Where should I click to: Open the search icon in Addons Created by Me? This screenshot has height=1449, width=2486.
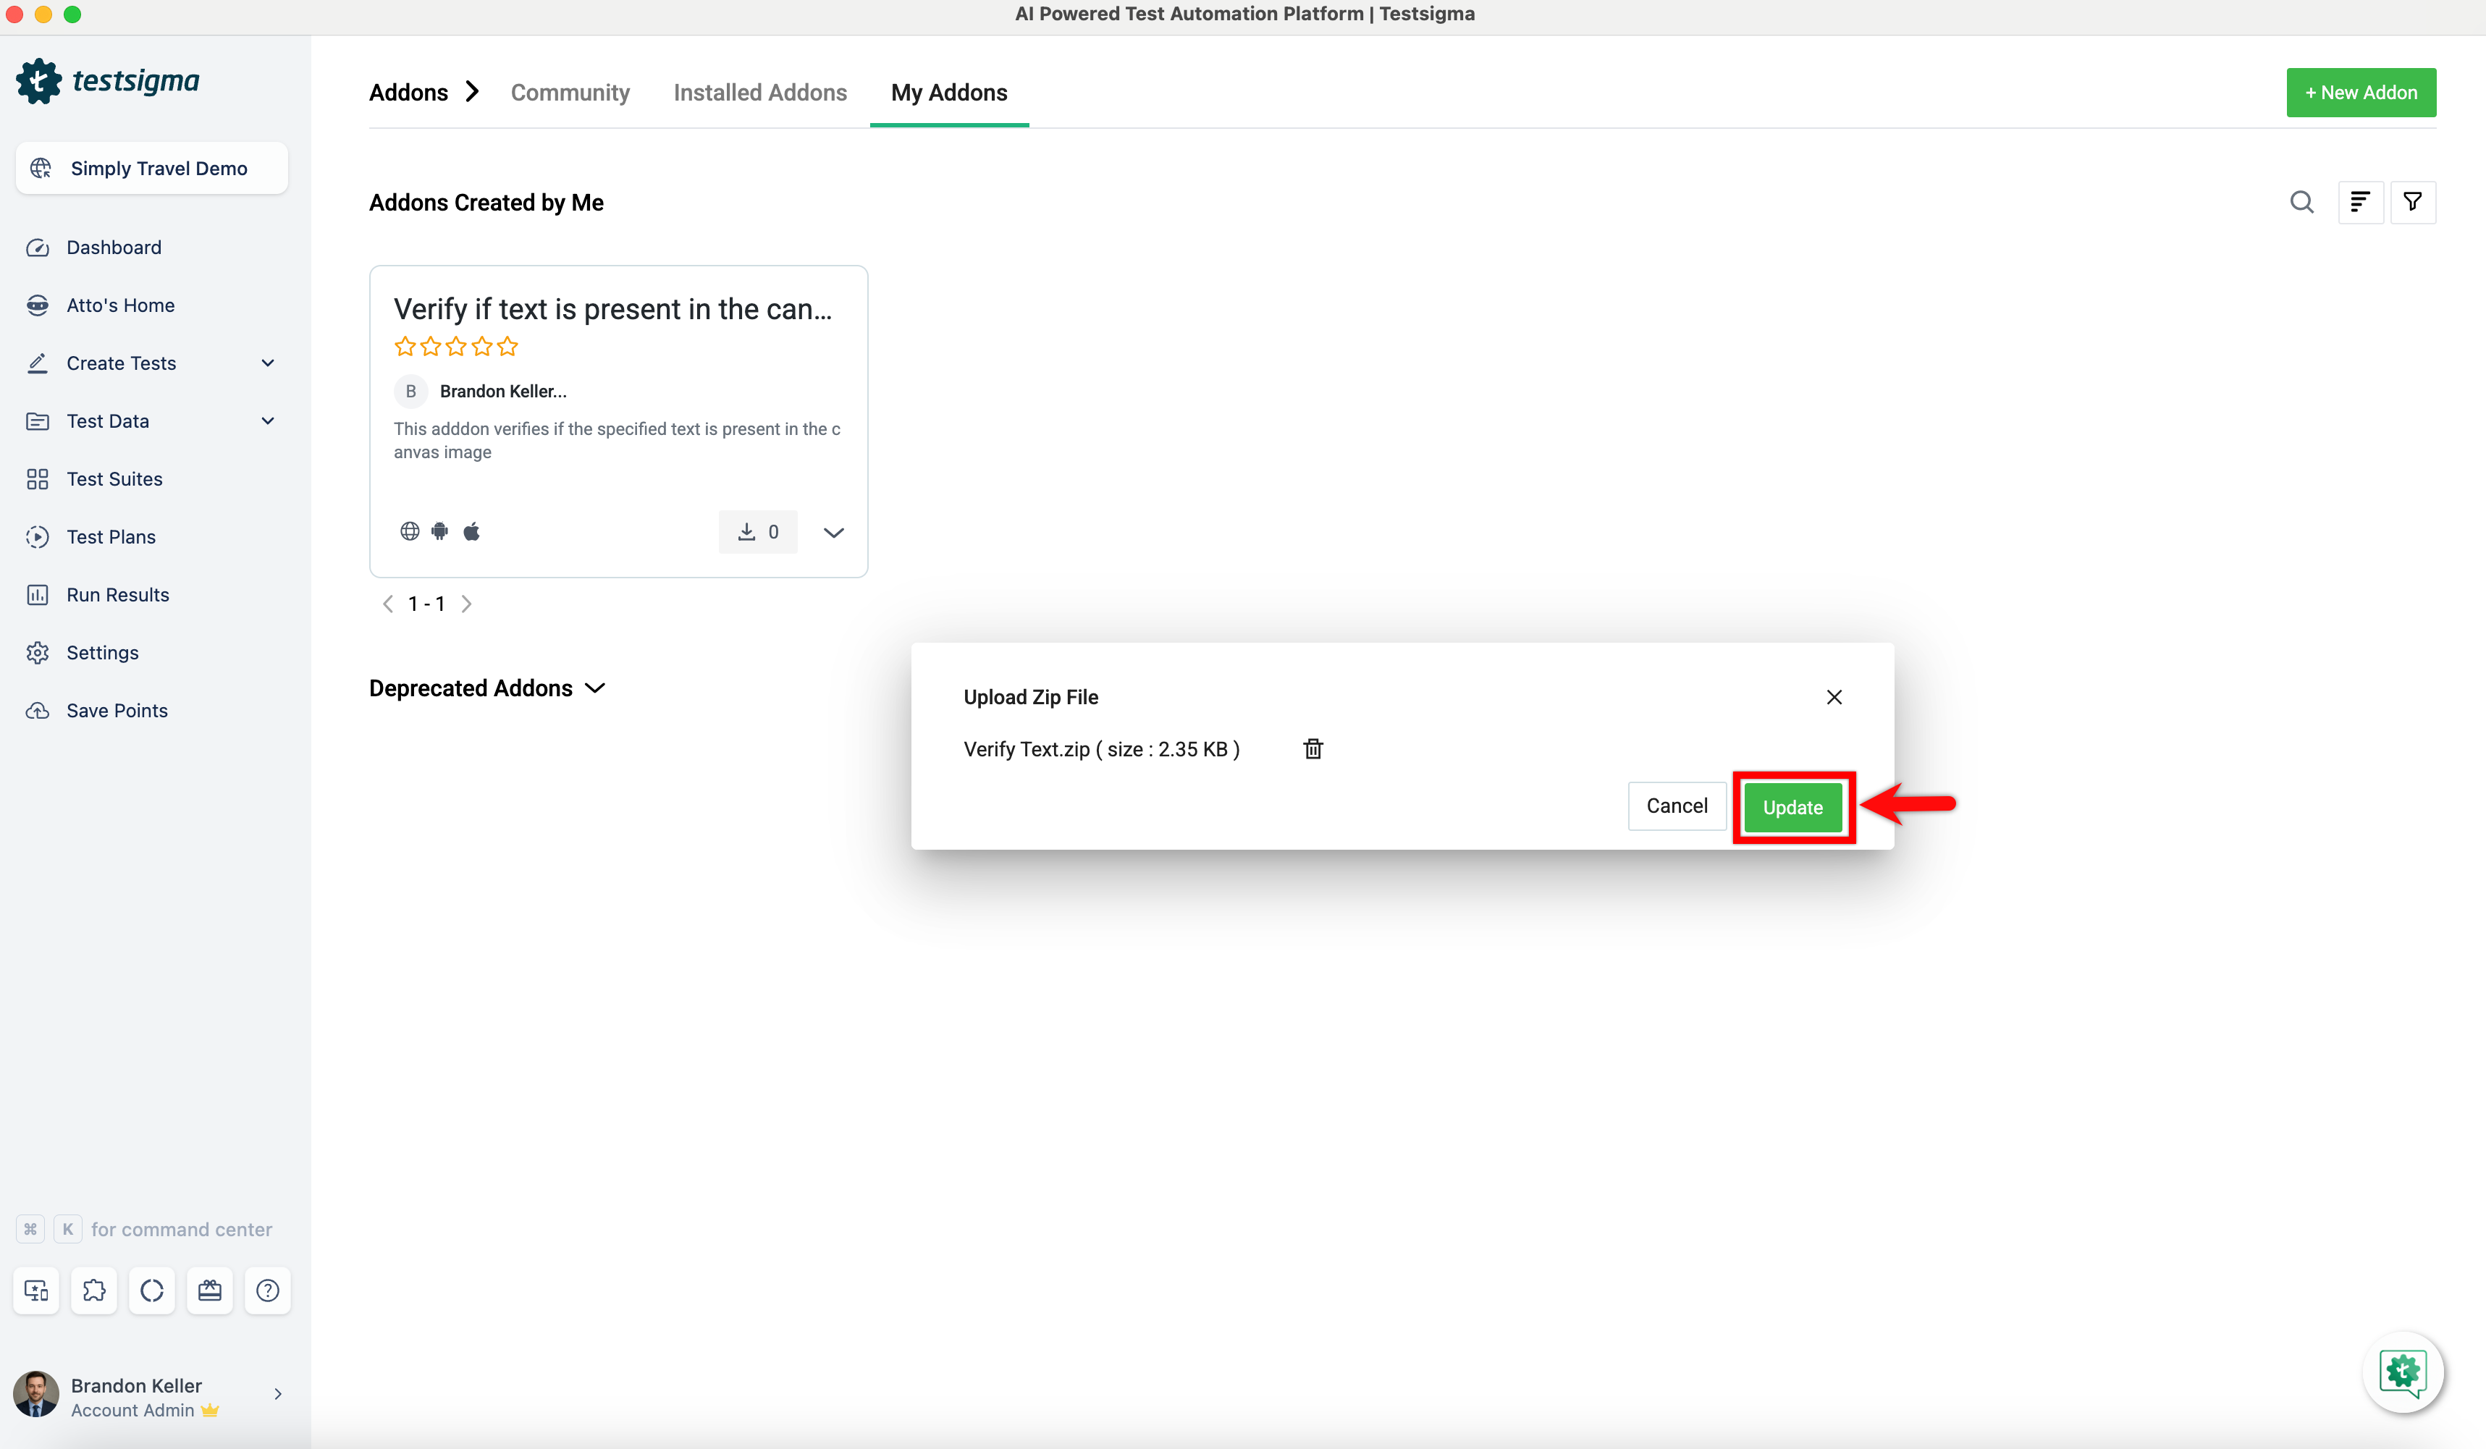(2301, 202)
